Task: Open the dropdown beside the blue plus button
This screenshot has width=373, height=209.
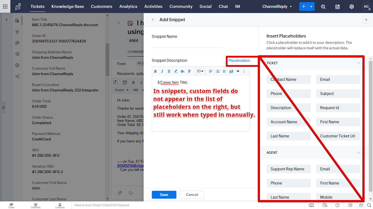Action: point(311,7)
